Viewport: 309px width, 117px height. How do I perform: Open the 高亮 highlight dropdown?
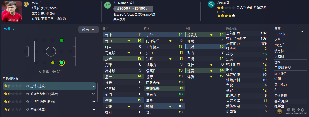click(x=89, y=29)
